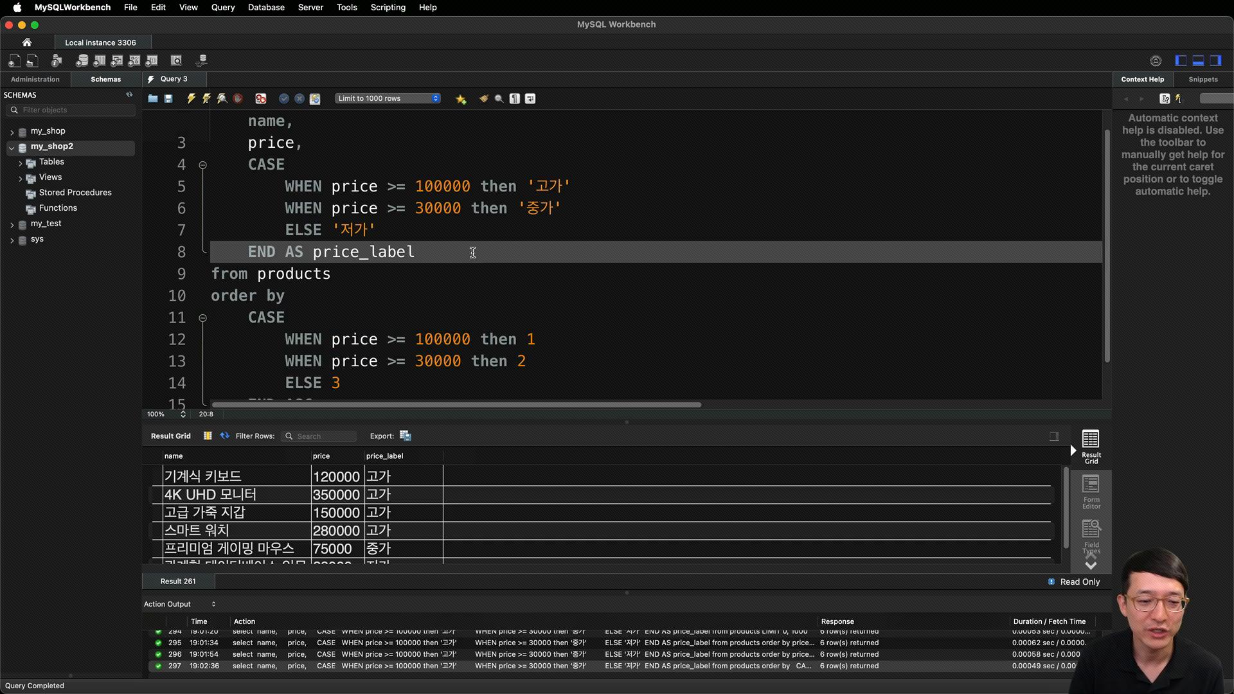Stop the running query

(x=238, y=98)
